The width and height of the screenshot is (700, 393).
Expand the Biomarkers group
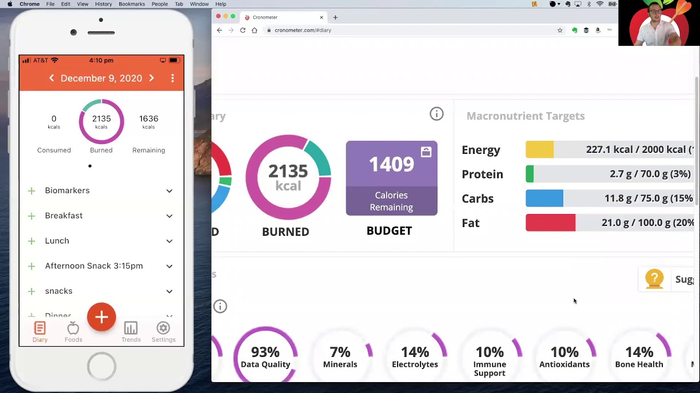click(170, 191)
